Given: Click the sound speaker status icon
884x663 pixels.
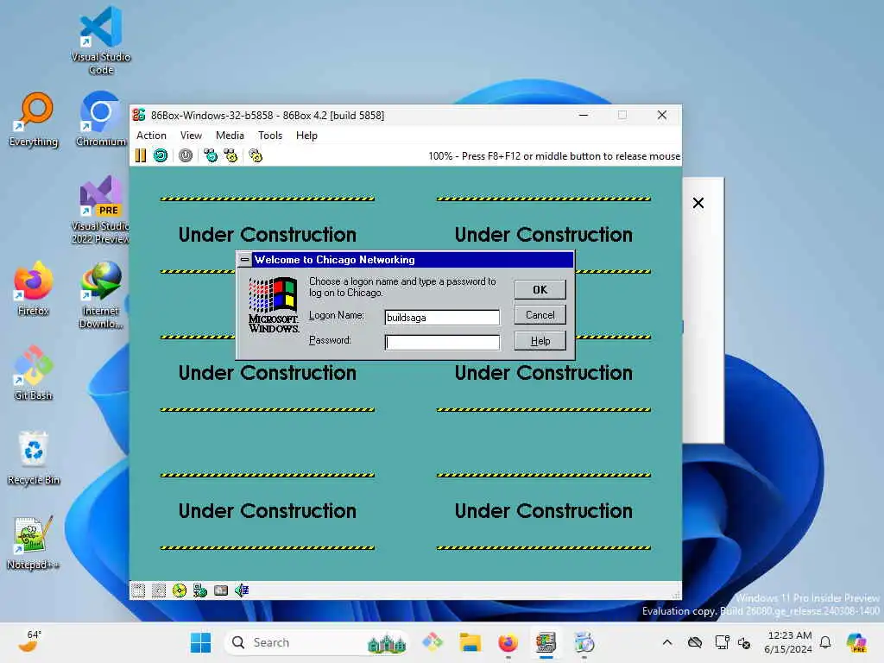Looking at the screenshot, I should (242, 590).
